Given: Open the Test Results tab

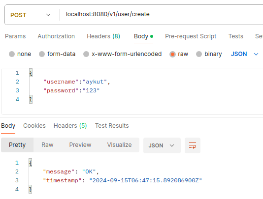Looking at the screenshot, I should [x=112, y=126].
